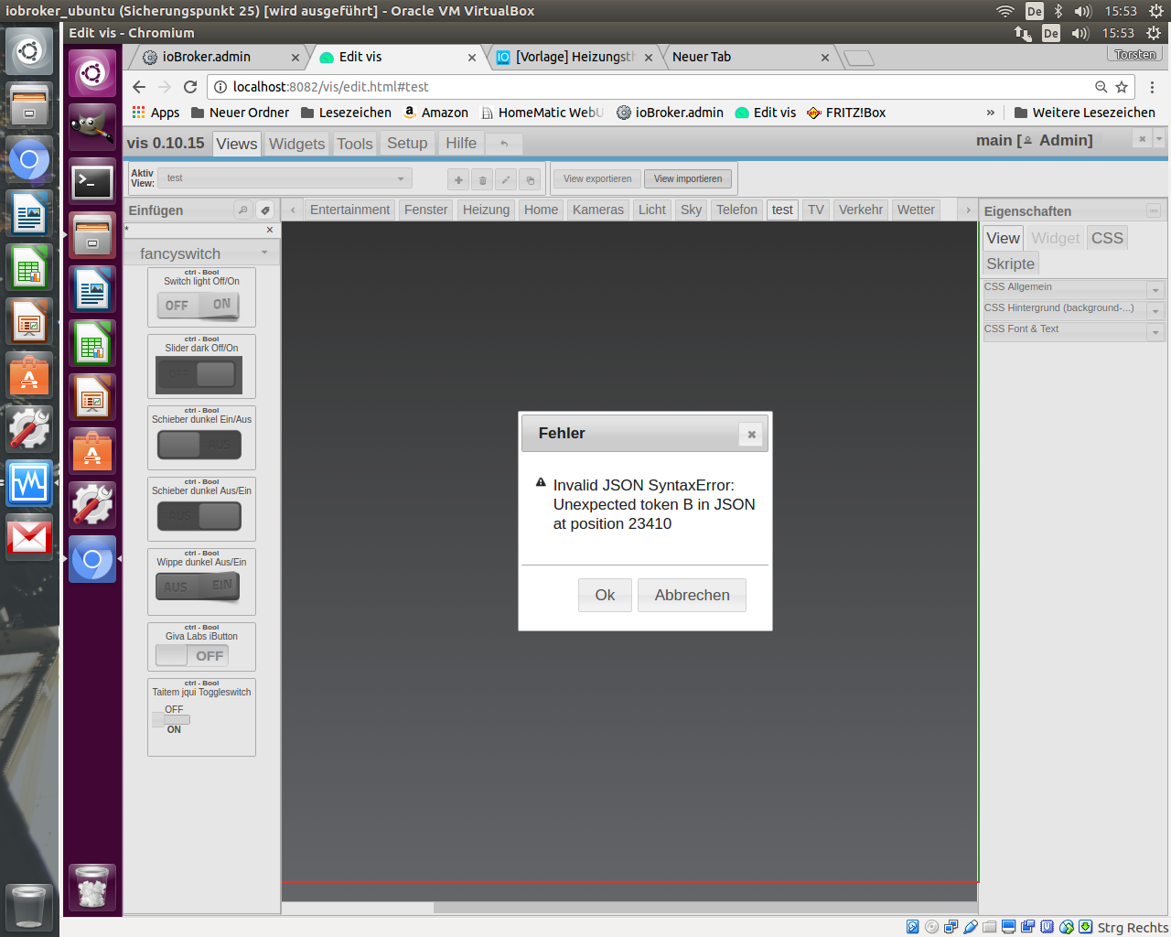Screen dimensions: 1171x937
Task: Click the View exportieren button
Action: click(x=596, y=178)
